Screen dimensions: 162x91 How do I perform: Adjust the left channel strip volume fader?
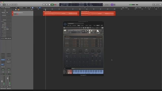[x=2, y=81]
